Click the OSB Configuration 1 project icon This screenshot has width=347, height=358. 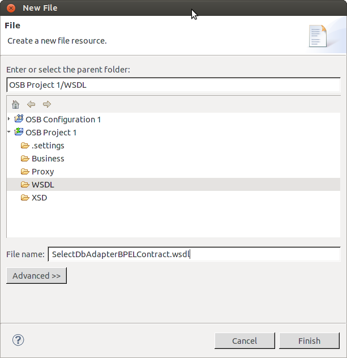(19, 119)
